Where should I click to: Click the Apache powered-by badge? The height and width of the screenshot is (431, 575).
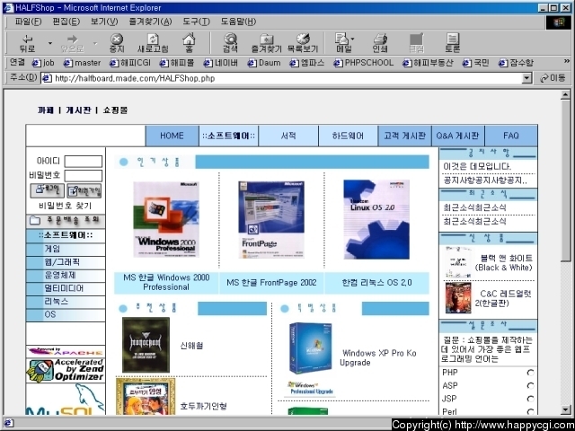[x=66, y=351]
